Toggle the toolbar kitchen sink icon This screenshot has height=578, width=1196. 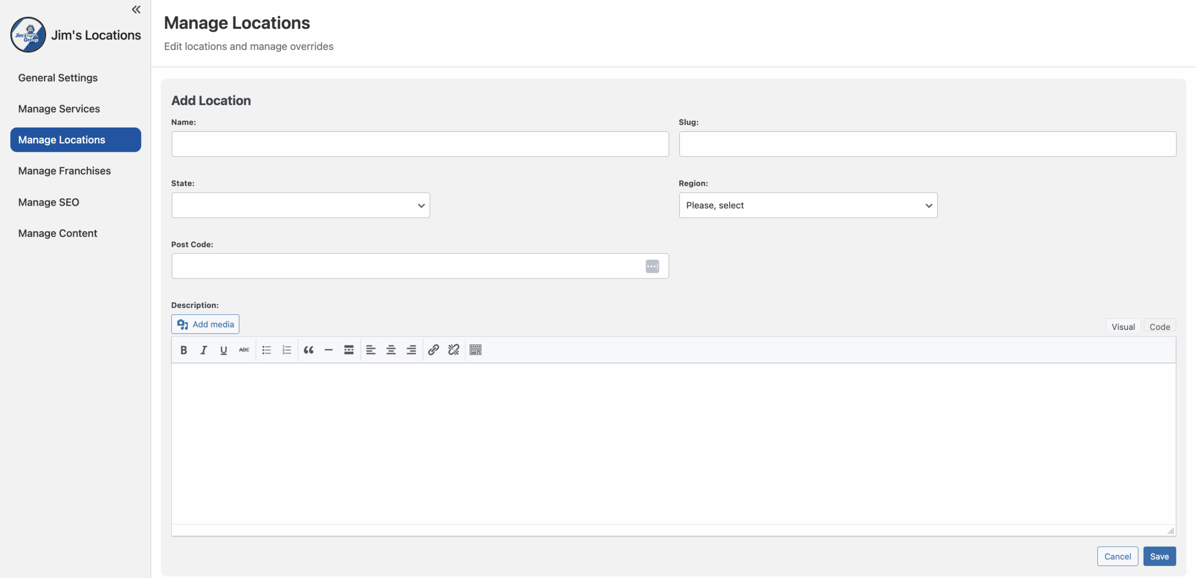pos(475,350)
